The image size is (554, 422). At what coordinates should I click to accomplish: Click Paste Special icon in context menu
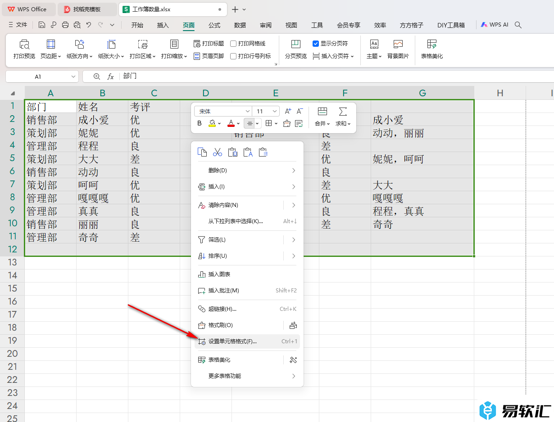click(263, 152)
